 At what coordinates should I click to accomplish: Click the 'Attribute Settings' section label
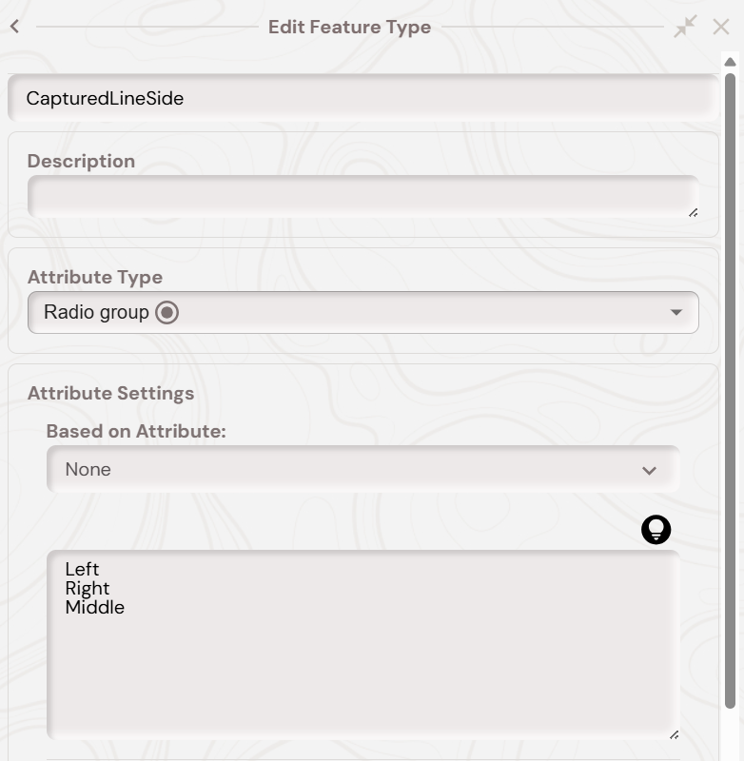[x=110, y=393]
